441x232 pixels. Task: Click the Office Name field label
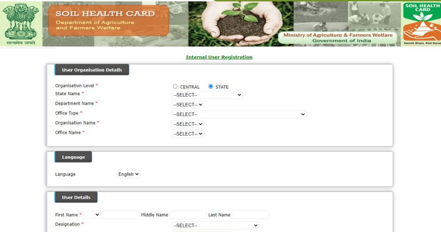click(x=68, y=133)
